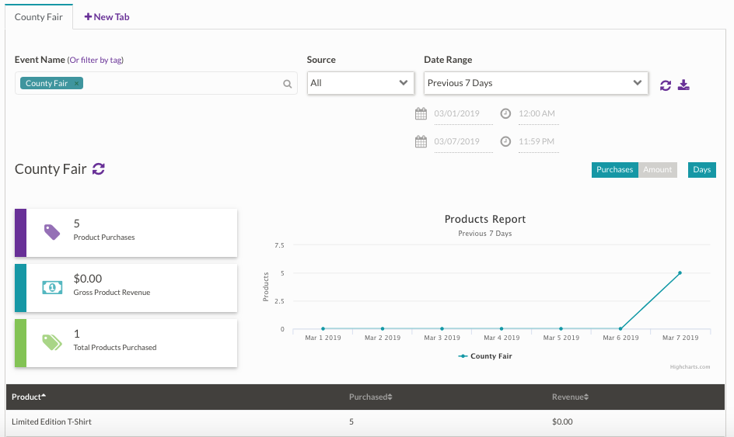The width and height of the screenshot is (734, 437).
Task: Expand the Date Range dropdown
Action: pyautogui.click(x=537, y=83)
